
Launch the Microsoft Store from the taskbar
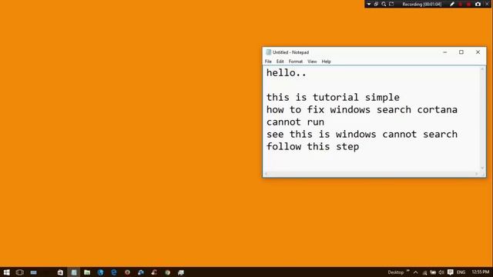pos(60,272)
